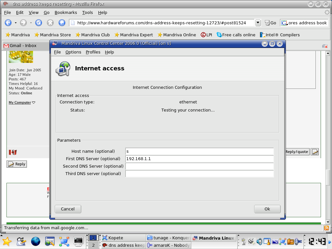Open the Mandriva Store bookmark

pos(53,35)
